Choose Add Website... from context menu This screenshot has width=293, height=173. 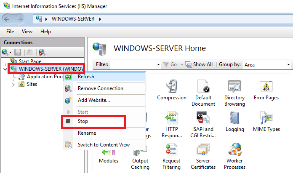pos(104,100)
